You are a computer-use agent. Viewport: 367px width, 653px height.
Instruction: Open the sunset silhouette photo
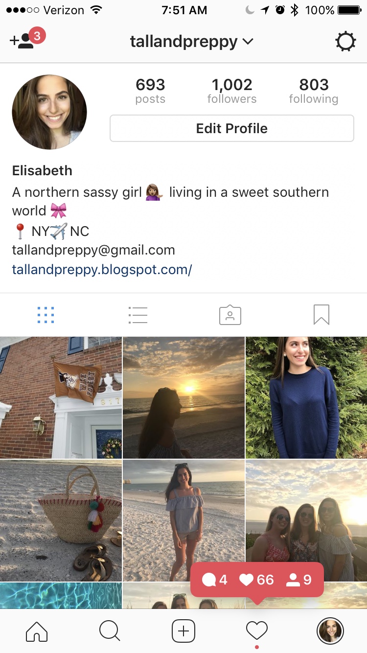[x=183, y=397]
